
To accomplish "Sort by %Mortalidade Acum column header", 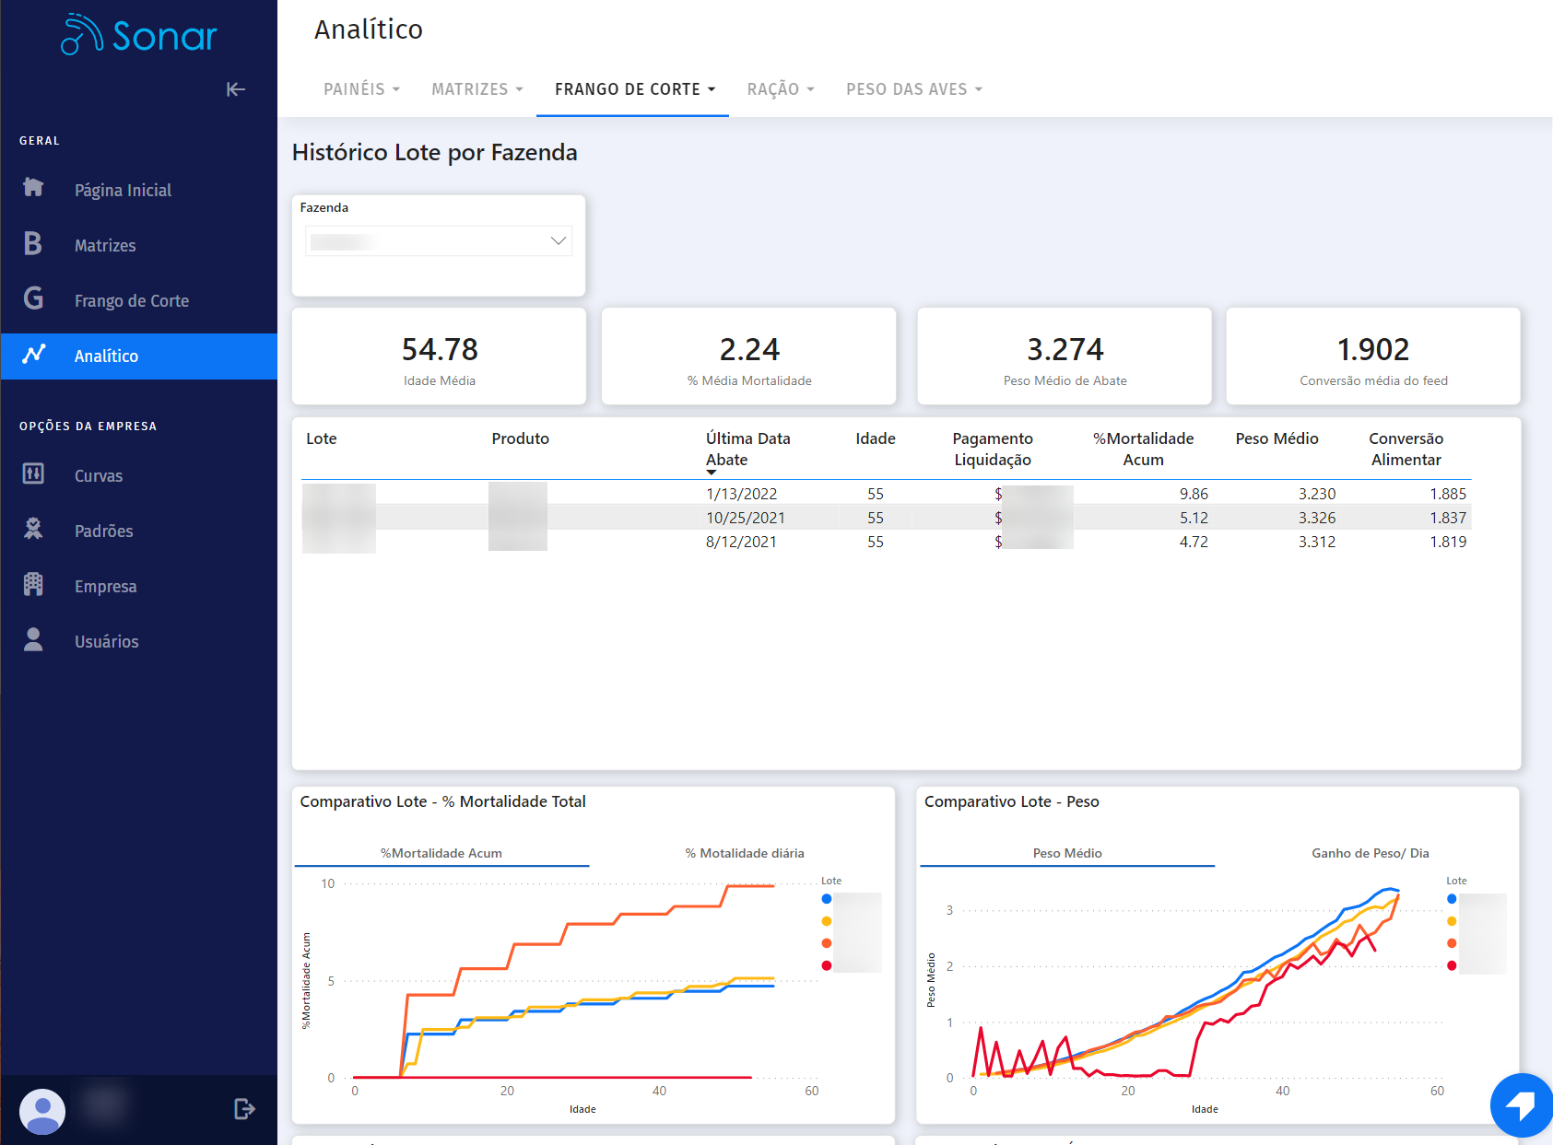I will pyautogui.click(x=1144, y=450).
